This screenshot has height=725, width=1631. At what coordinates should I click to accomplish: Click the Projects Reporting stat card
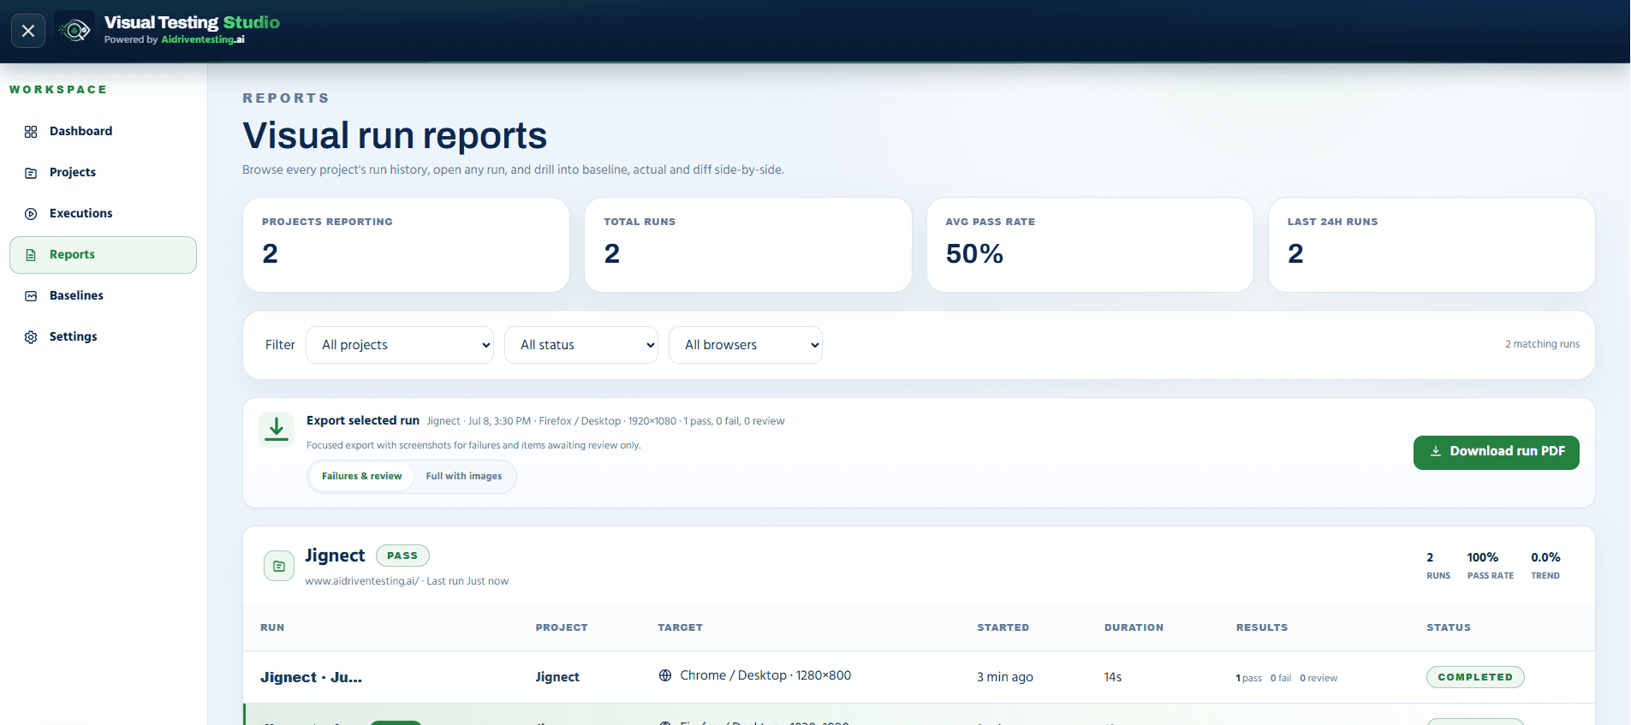tap(406, 245)
